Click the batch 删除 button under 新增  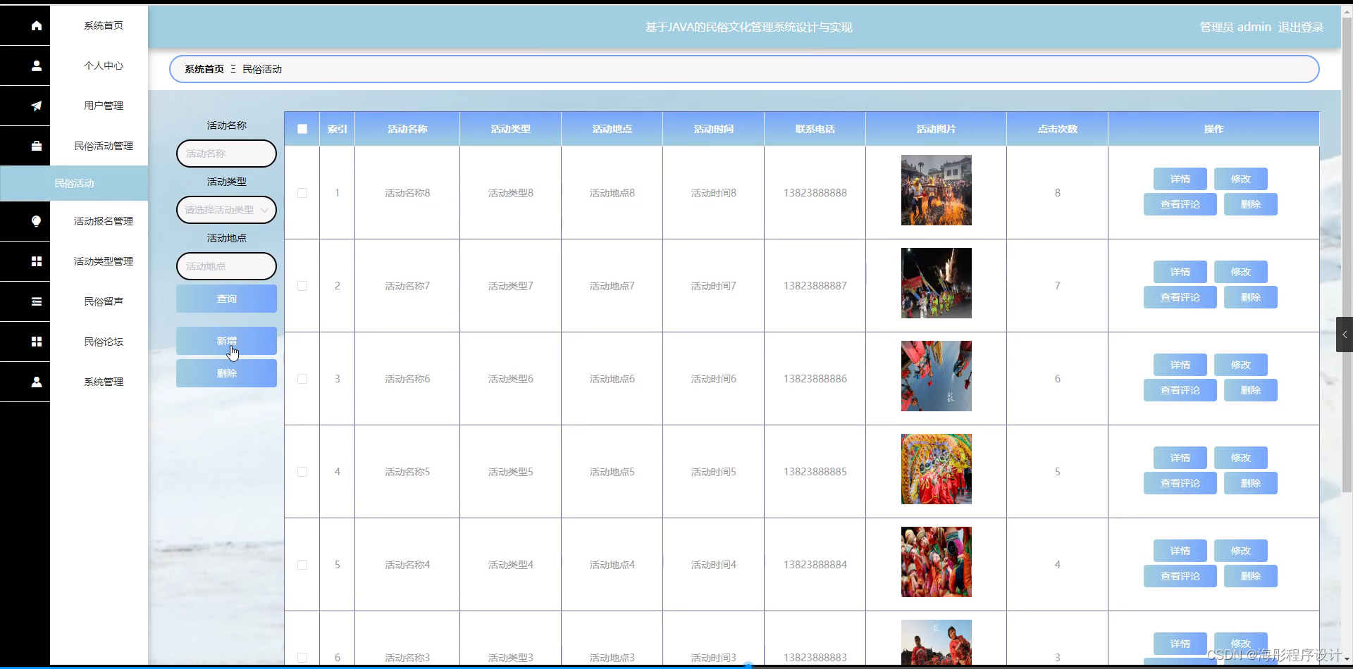226,373
